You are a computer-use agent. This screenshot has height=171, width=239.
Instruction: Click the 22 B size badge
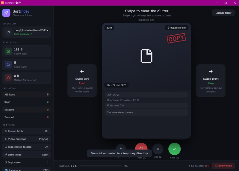click(109, 28)
